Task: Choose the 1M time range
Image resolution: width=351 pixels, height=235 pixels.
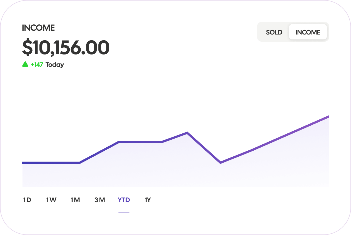Action: 75,200
